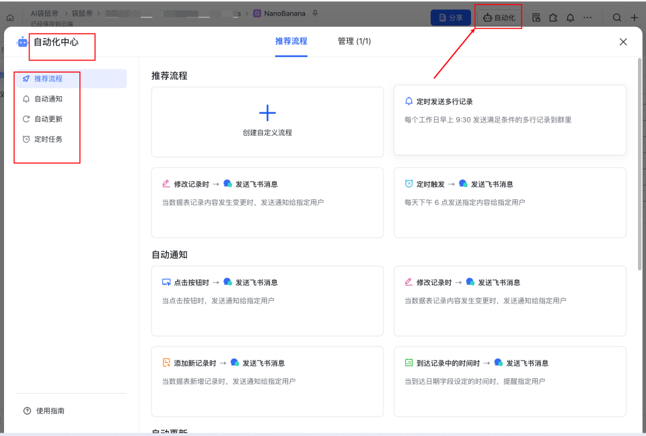Click the question mark icon beside 使用指南

tap(26, 410)
